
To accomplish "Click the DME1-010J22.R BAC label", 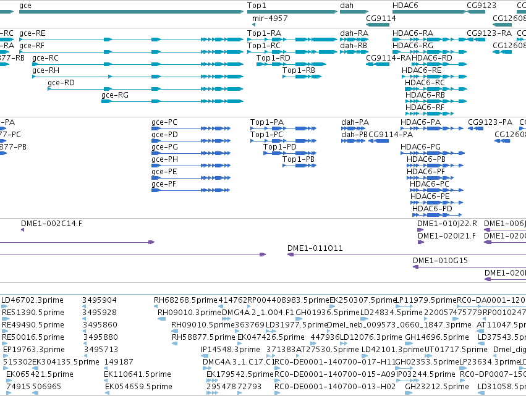I will [447, 224].
